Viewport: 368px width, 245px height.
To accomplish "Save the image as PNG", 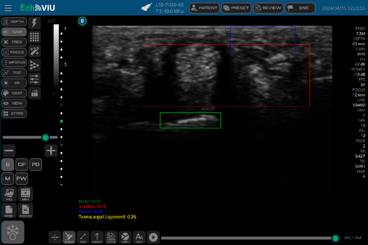I will tap(9, 194).
